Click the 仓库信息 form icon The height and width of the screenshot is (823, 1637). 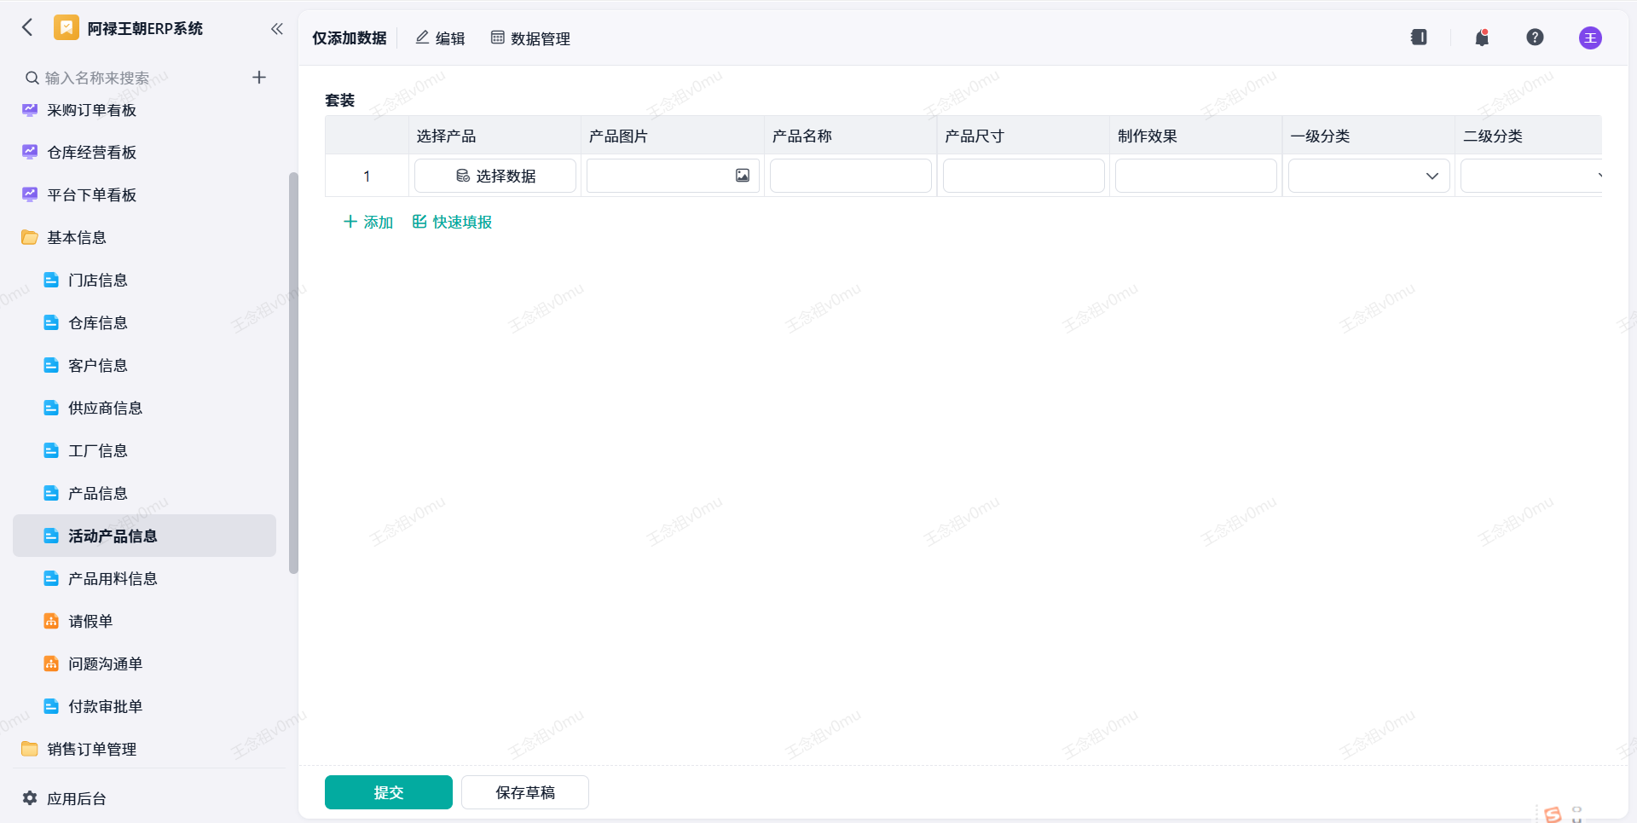click(x=51, y=322)
